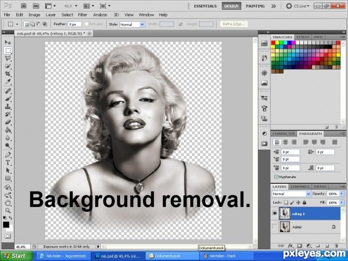
Task: Show more workspaces with double arrow
Action: pos(273,6)
